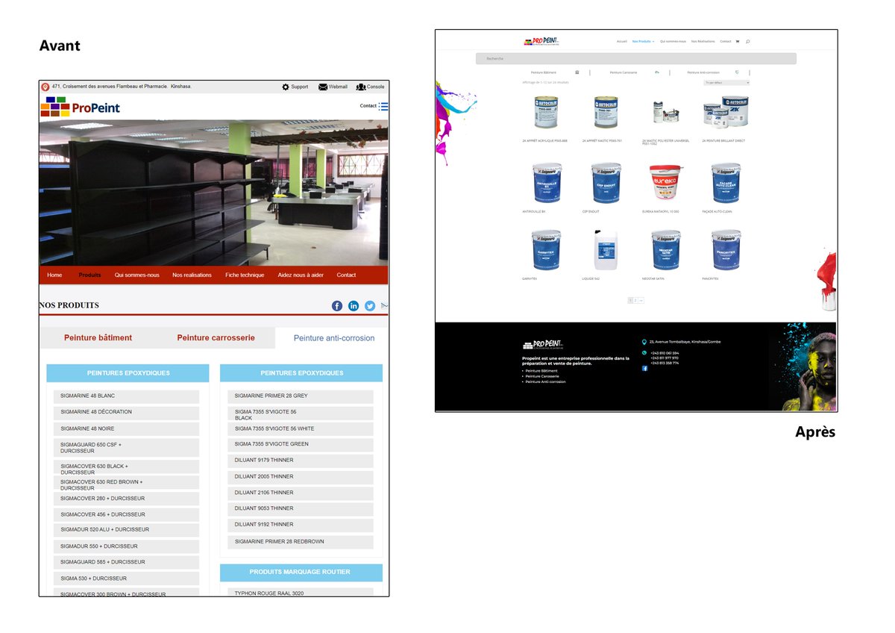Open Qui sommes-nous in new site navigation
Viewport: 895px width, 633px height.
click(x=673, y=41)
